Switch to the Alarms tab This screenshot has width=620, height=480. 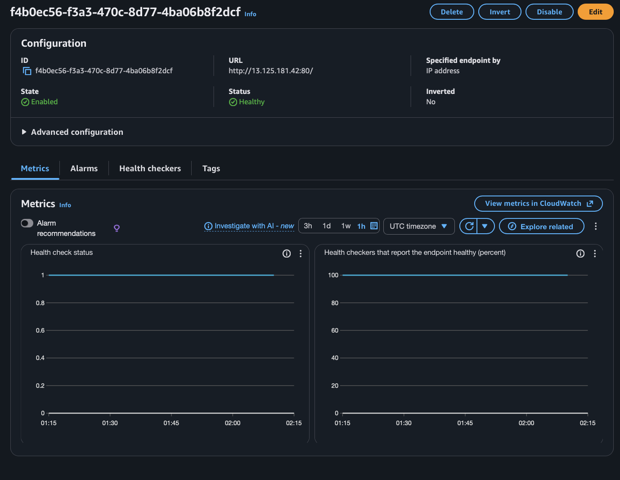84,169
